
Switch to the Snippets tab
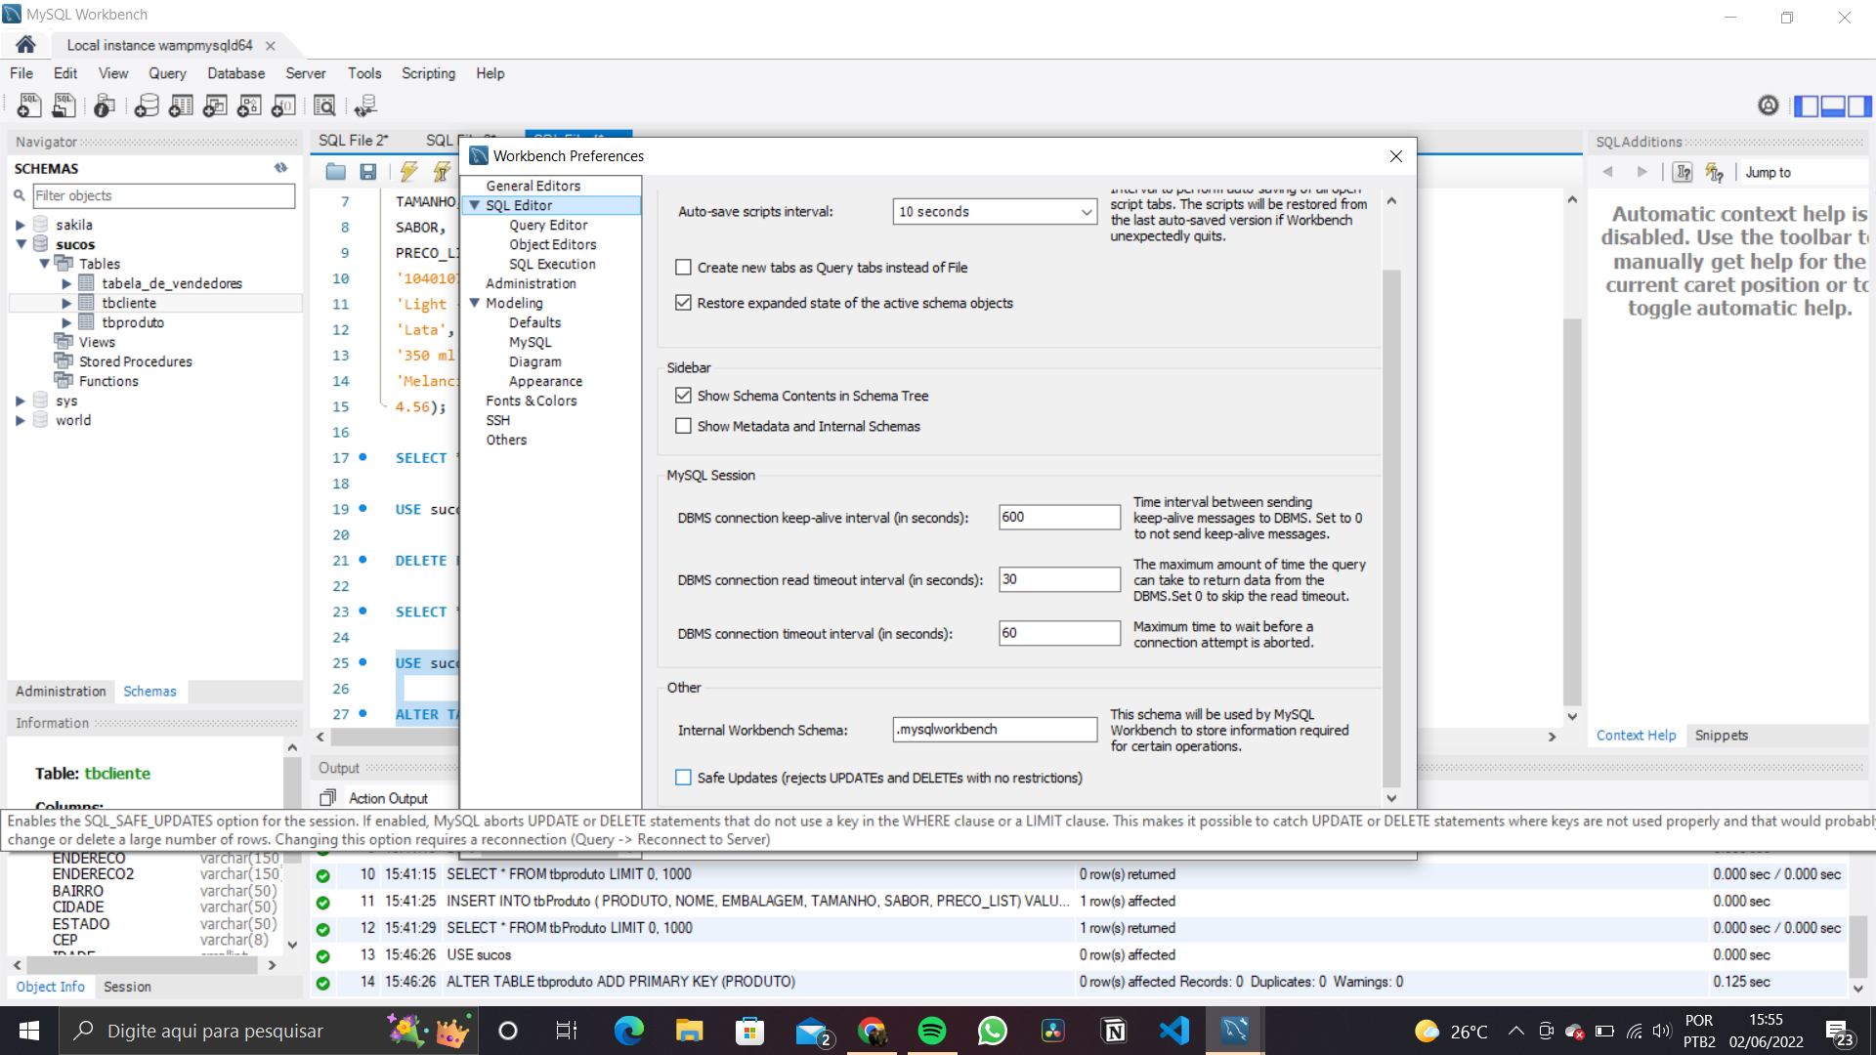1721,736
